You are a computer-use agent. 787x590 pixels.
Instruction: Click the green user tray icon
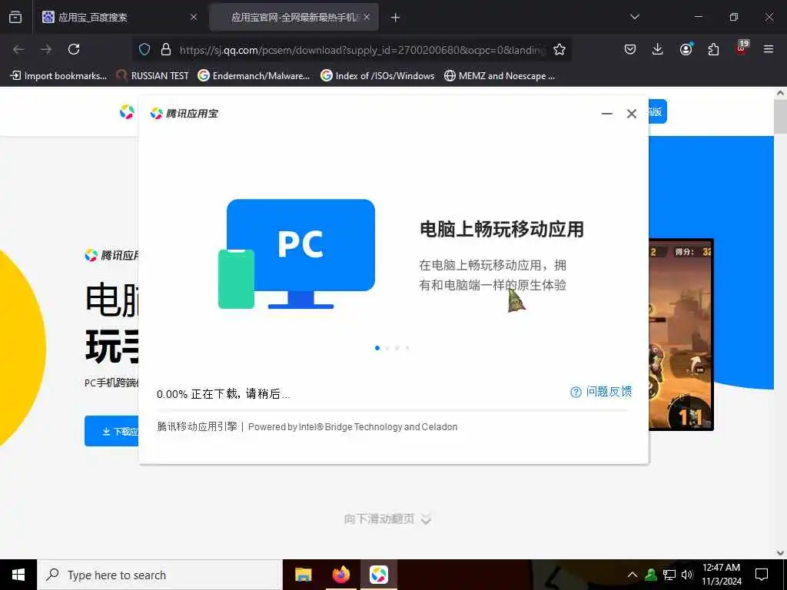651,575
